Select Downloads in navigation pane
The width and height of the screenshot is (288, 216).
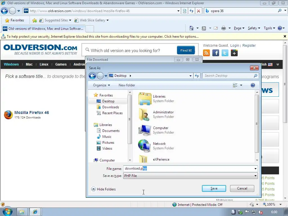pos(111,107)
